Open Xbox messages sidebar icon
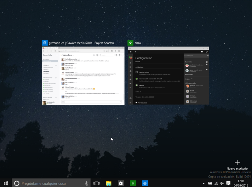This screenshot has height=187, width=252. tap(130, 67)
